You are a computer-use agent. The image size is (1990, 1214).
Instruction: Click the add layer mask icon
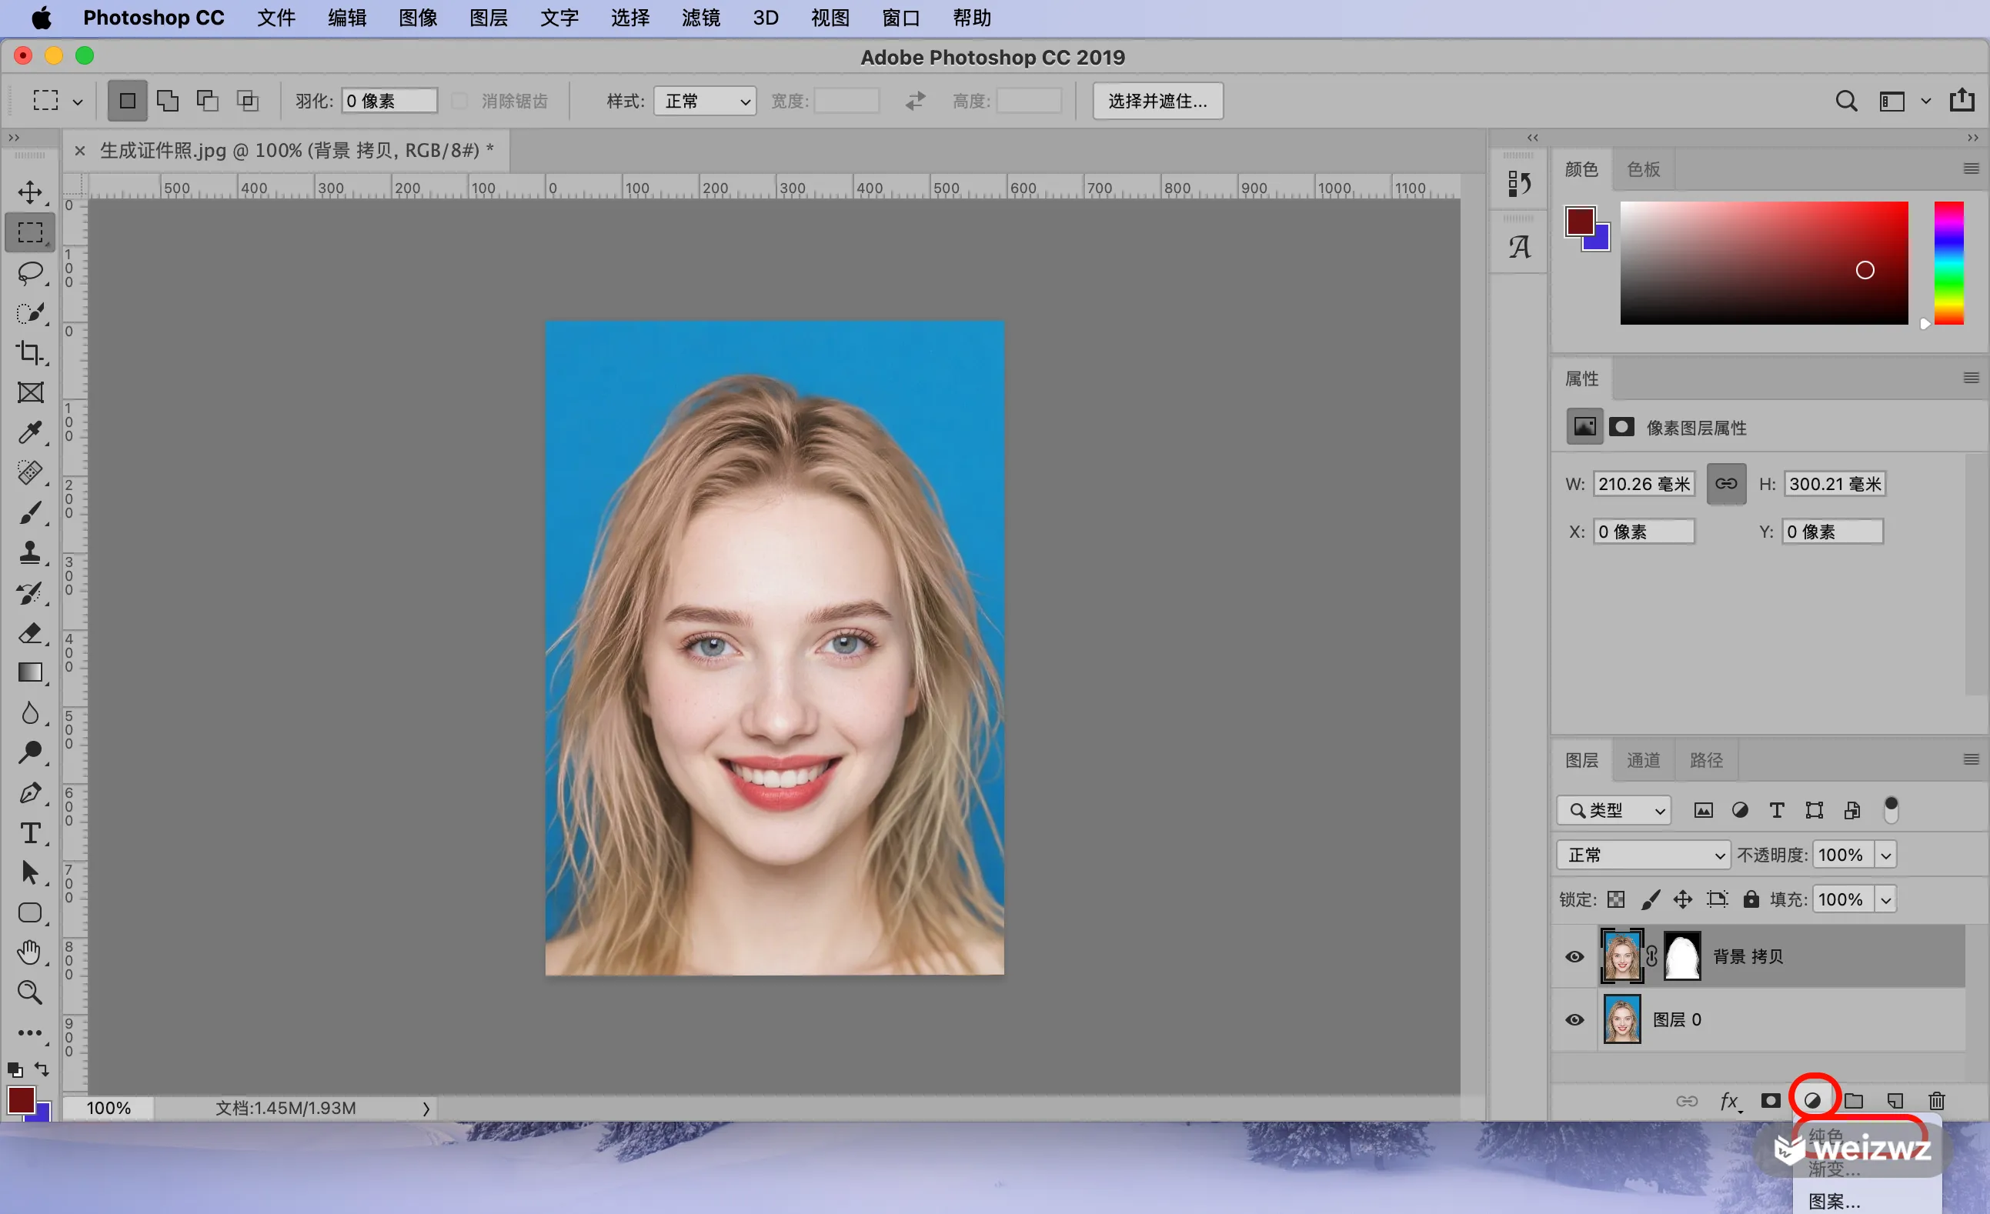pos(1771,1101)
